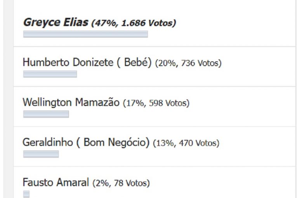Select Fausto Amaral candidate name
This screenshot has height=198, width=297.
[x=56, y=182]
